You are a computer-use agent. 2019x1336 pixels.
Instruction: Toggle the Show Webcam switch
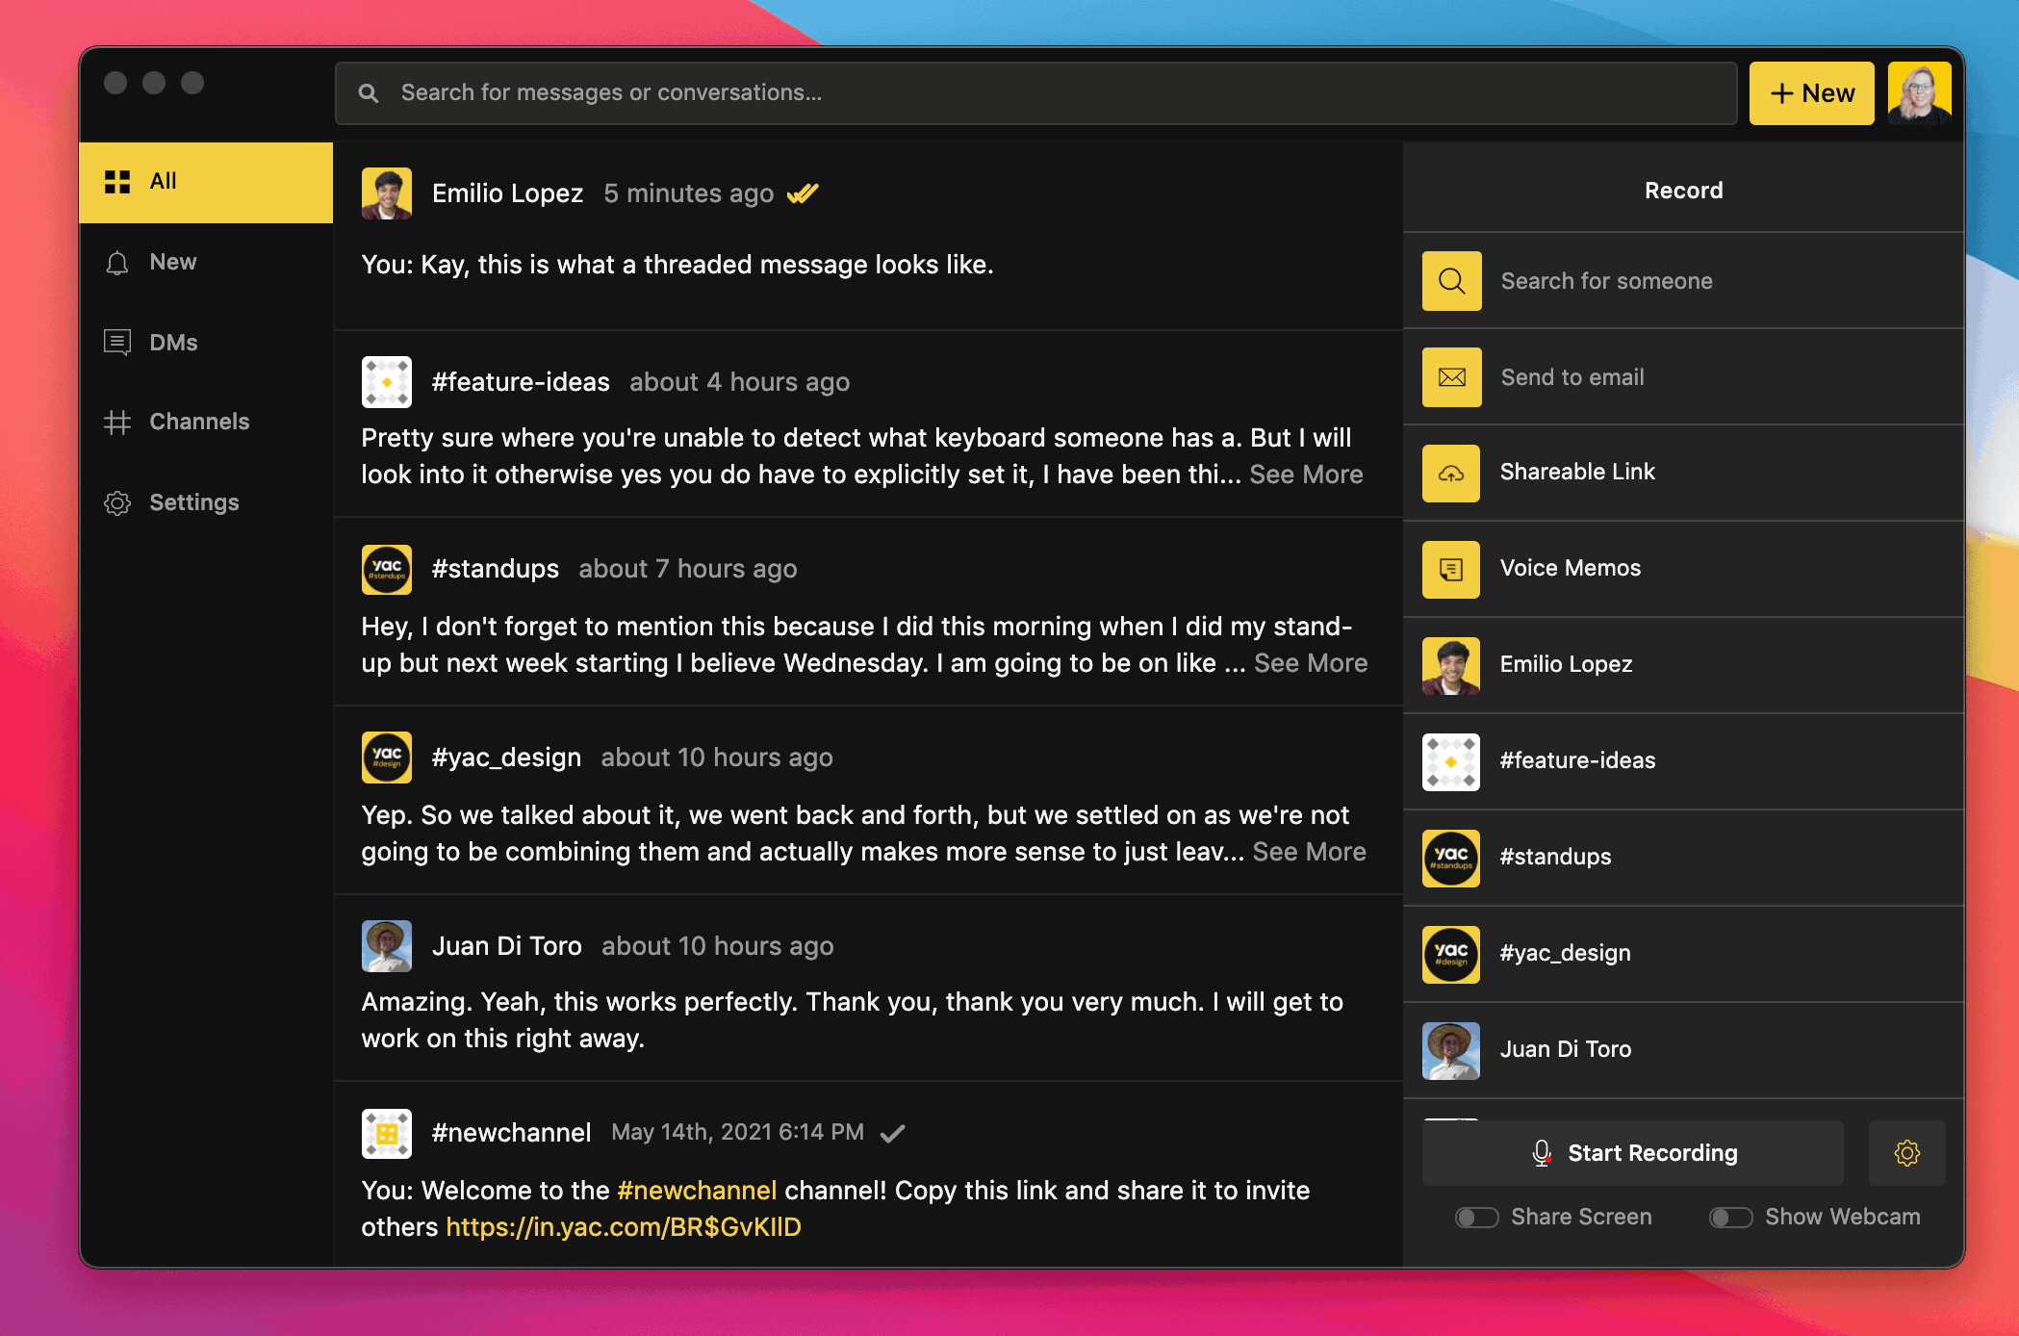(x=1730, y=1218)
